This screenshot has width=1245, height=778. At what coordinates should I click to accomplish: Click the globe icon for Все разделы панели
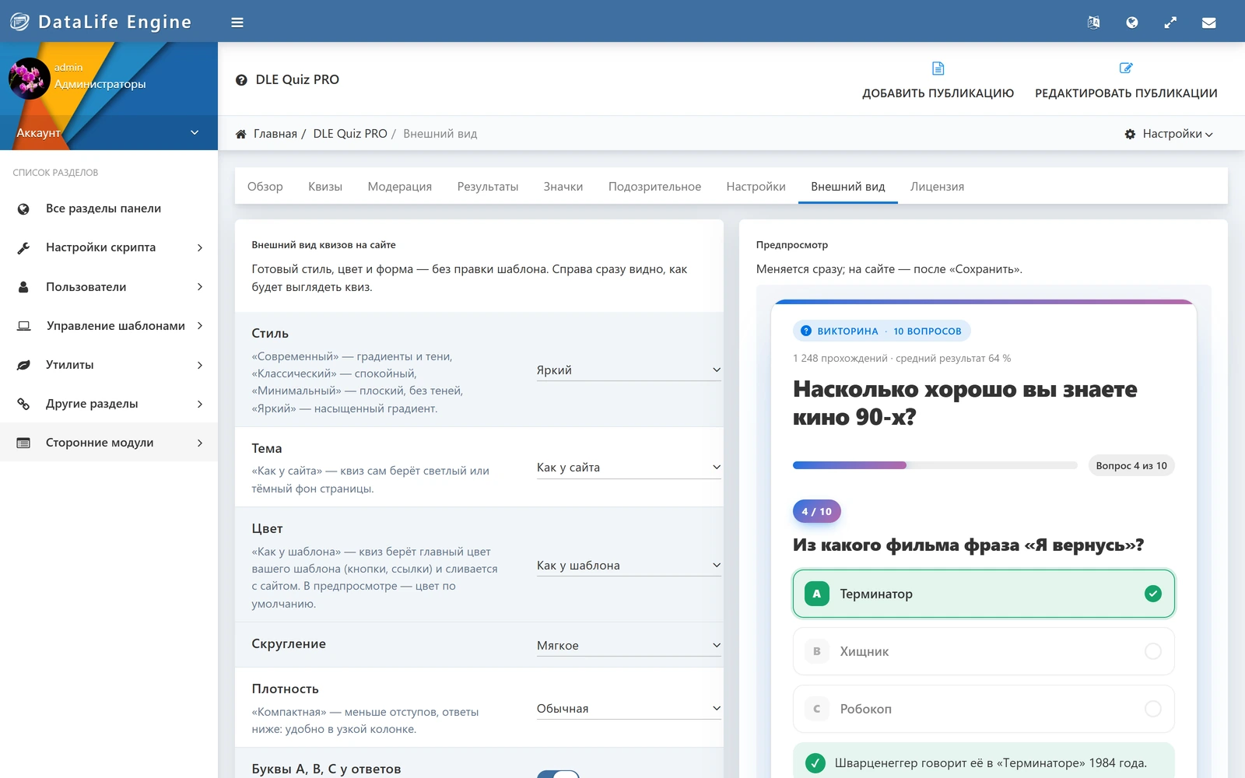[23, 209]
